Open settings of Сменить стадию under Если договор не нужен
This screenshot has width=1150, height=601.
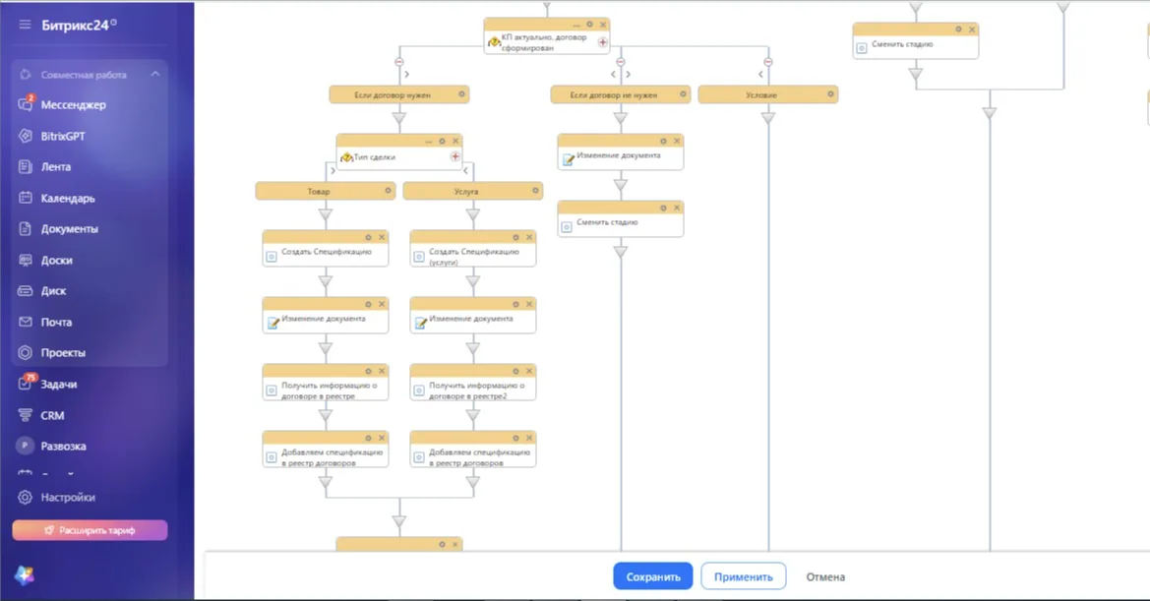tap(663, 209)
